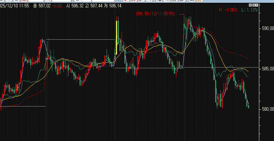Viewport: 274px width, 141px height.
Task: Select the yellow highlighted candle
Action: [116, 37]
